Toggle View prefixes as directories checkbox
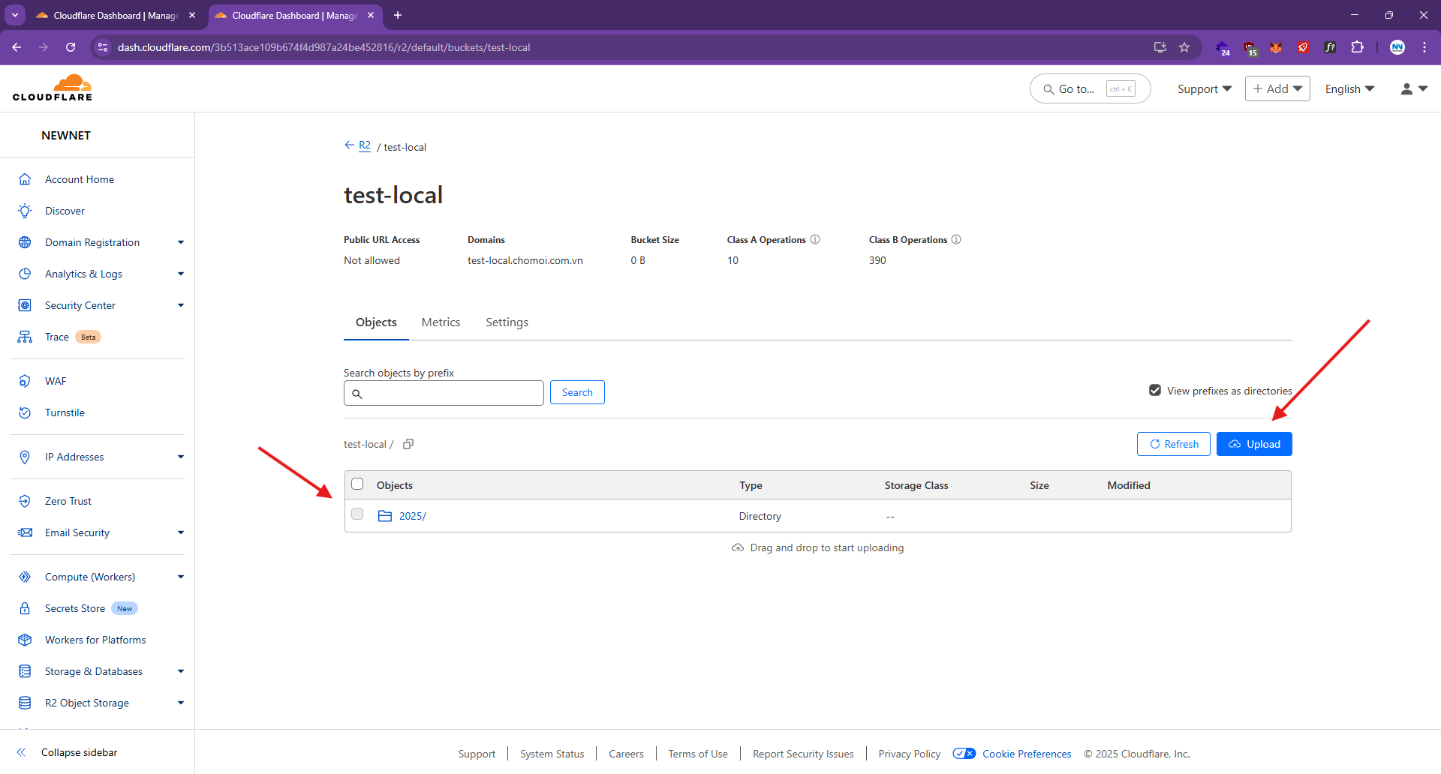This screenshot has width=1441, height=774. tap(1155, 390)
